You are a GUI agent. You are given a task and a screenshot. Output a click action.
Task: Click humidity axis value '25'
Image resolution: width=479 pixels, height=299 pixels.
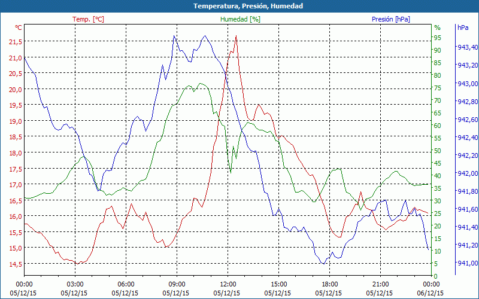(438, 213)
